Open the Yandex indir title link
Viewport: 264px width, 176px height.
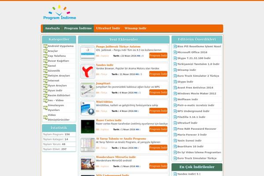[x=105, y=65]
